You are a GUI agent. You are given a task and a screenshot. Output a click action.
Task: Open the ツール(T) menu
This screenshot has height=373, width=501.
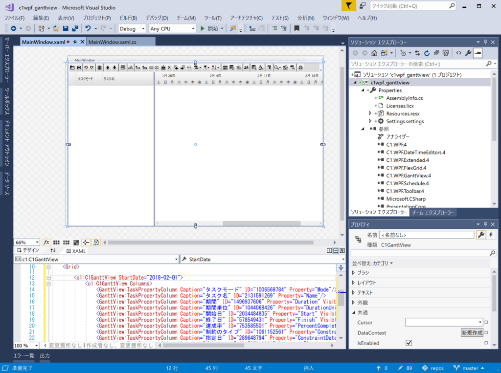[x=213, y=18]
